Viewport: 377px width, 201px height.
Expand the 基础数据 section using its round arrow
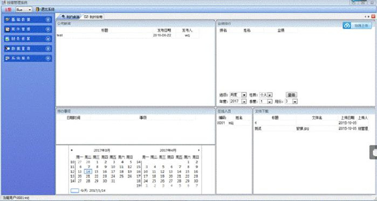[48, 20]
